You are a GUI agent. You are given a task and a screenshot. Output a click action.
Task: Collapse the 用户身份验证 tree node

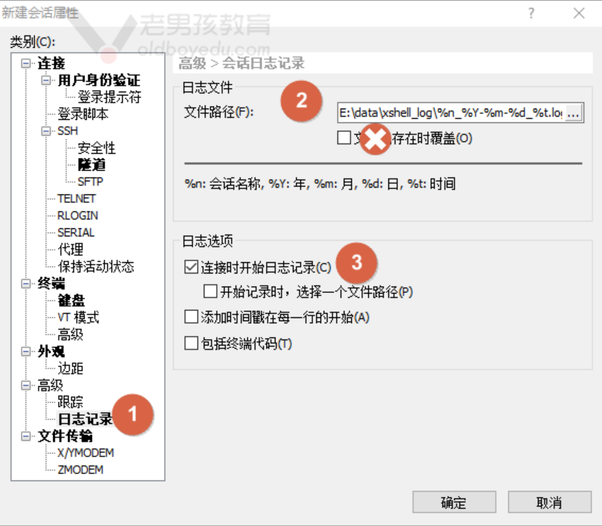[x=46, y=80]
